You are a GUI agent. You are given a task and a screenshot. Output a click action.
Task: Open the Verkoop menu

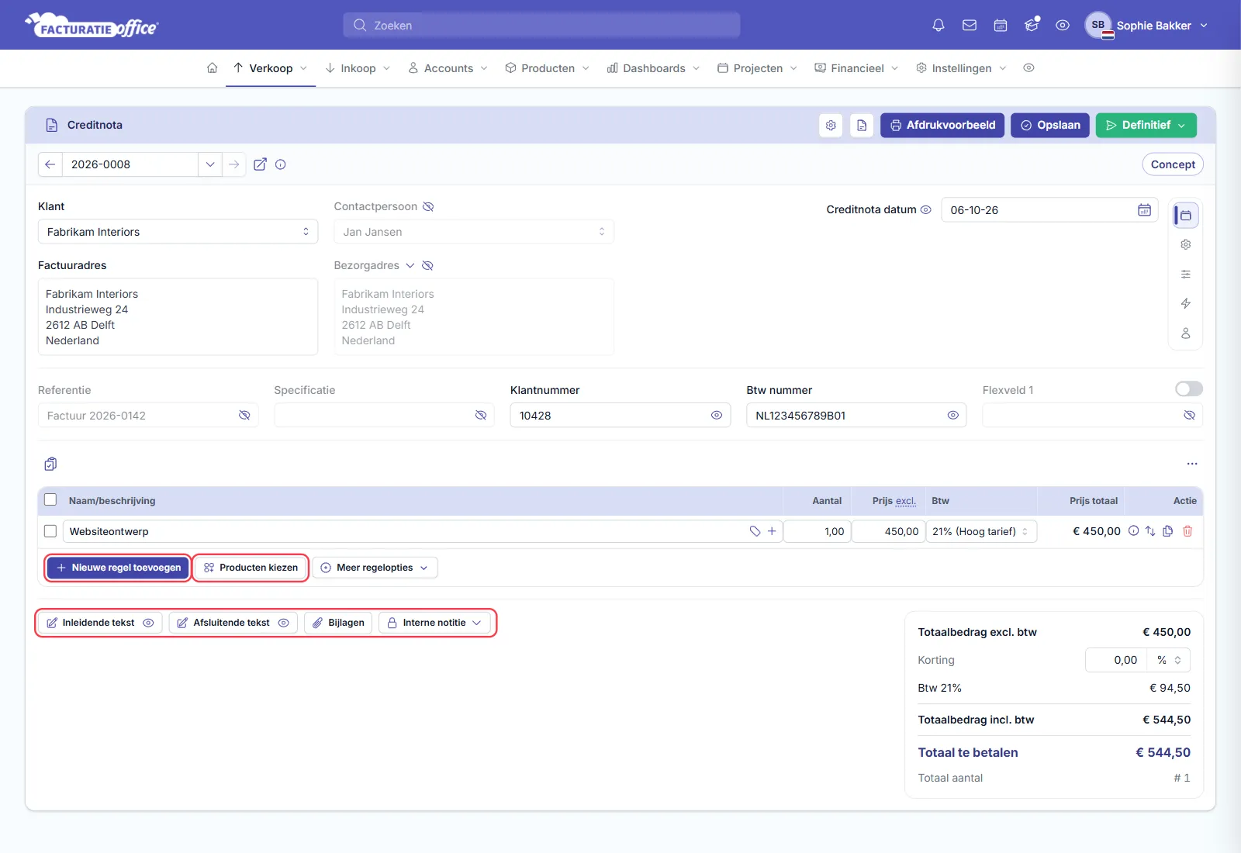click(x=270, y=68)
